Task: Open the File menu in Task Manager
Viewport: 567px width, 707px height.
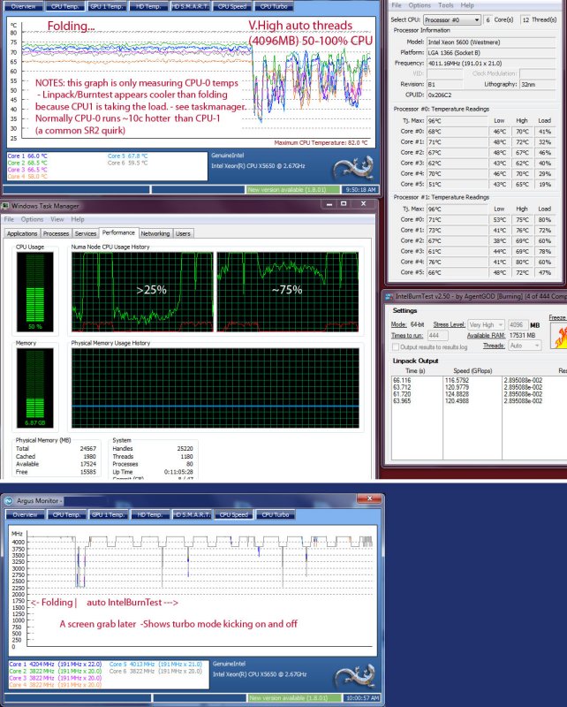Action: pyautogui.click(x=9, y=219)
